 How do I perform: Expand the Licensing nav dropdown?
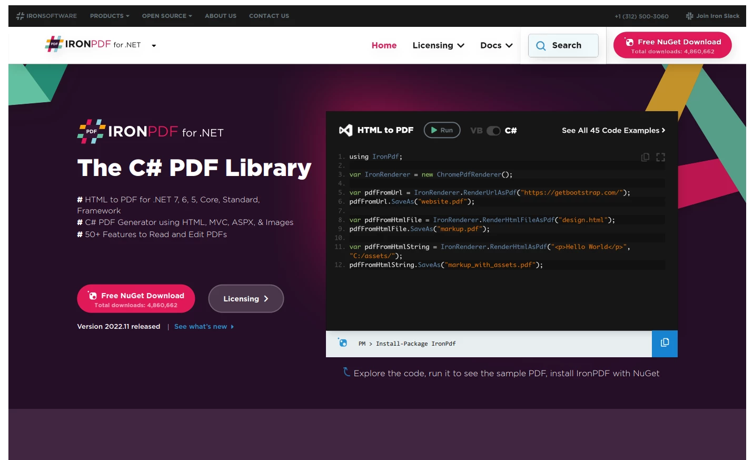[x=438, y=45]
